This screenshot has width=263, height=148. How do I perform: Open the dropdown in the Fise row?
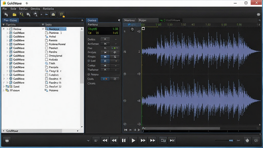(117, 48)
